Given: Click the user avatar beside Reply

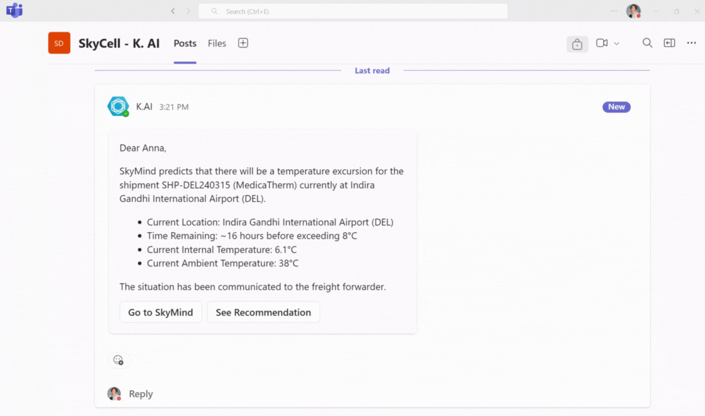Looking at the screenshot, I should click(x=114, y=394).
